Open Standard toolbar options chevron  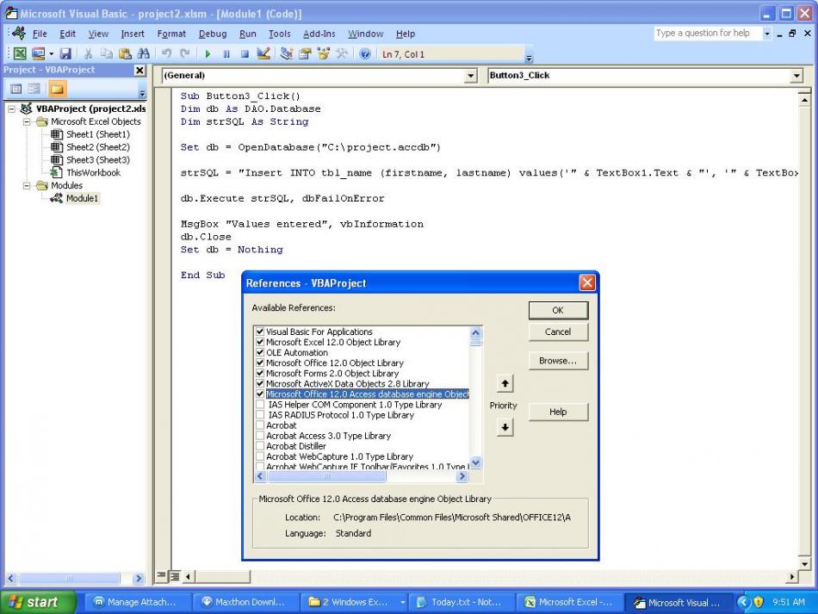pos(529,57)
